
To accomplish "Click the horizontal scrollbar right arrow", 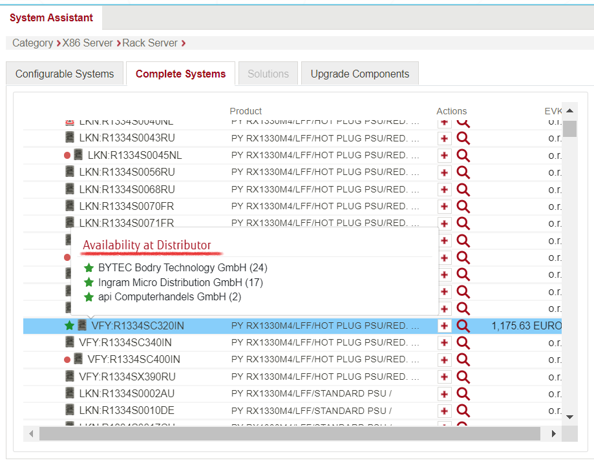I will pyautogui.click(x=553, y=434).
